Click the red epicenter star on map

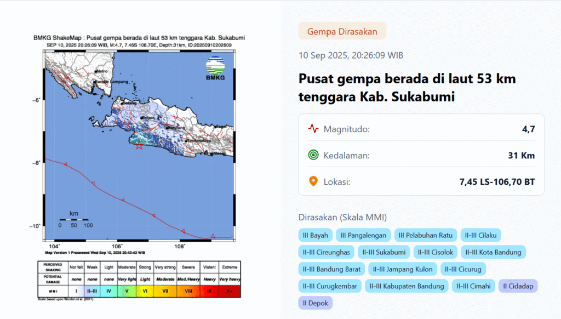(139, 145)
